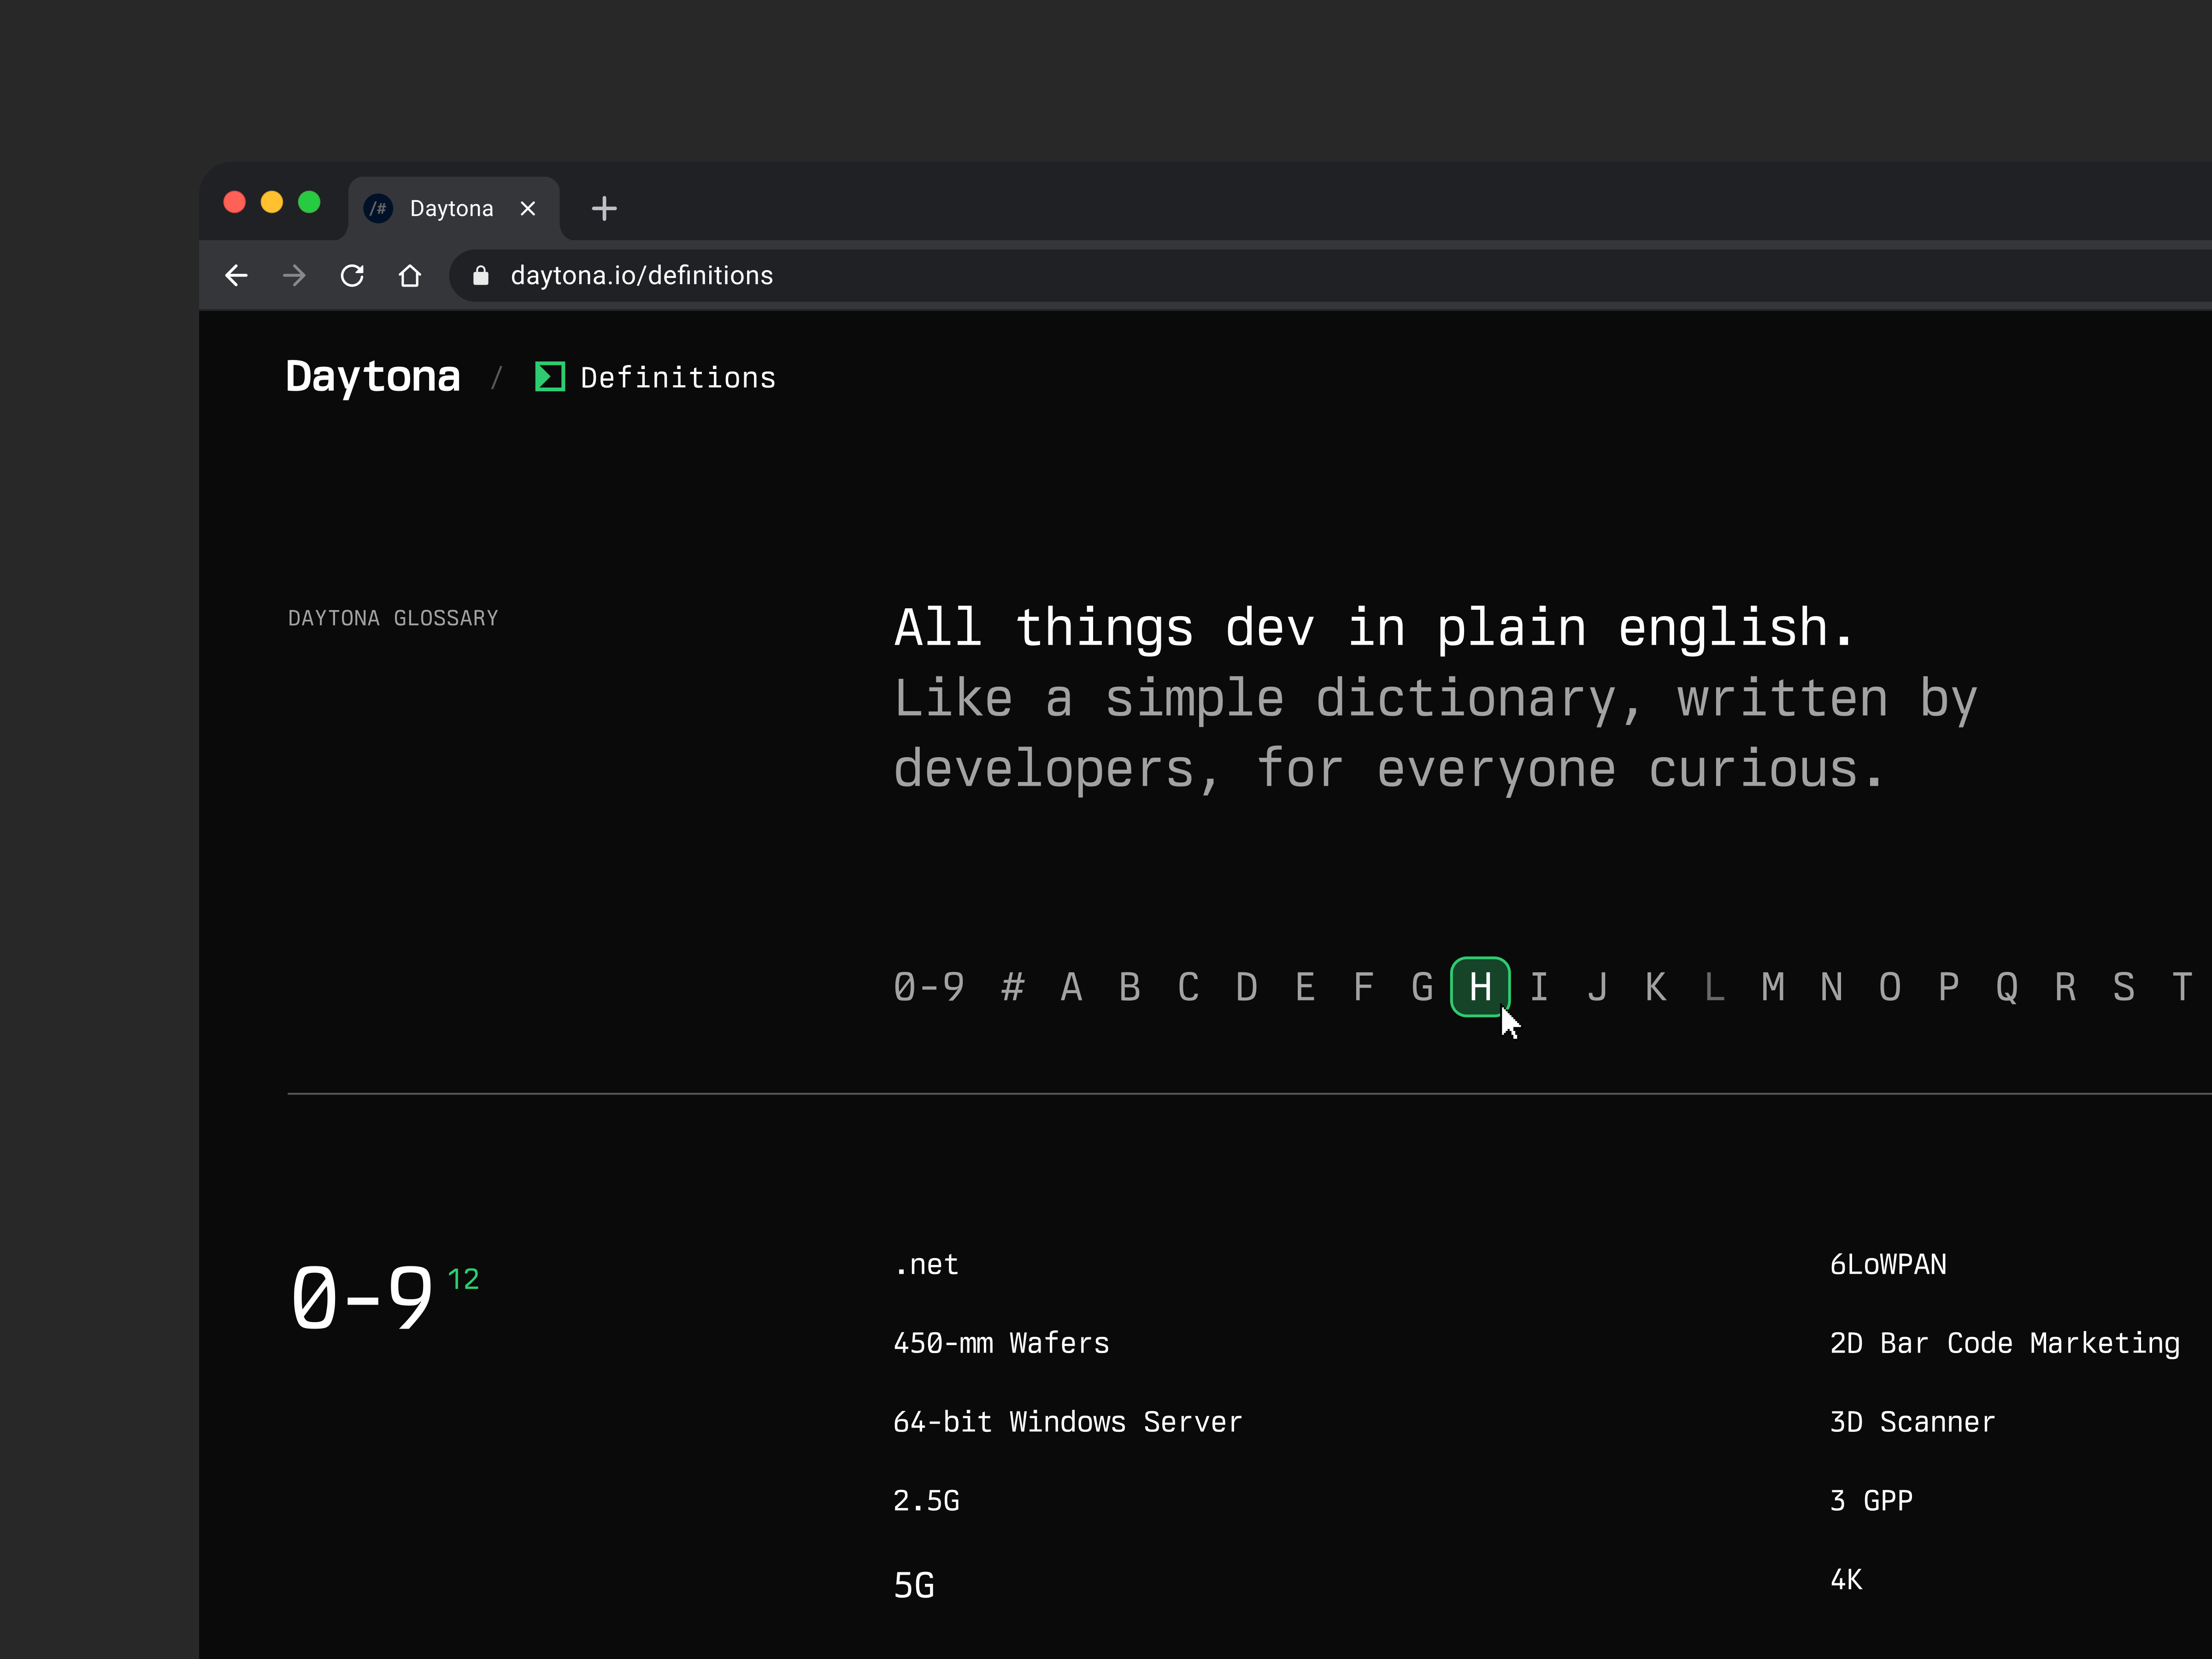
Task: Open the 5G definition
Action: (914, 1585)
